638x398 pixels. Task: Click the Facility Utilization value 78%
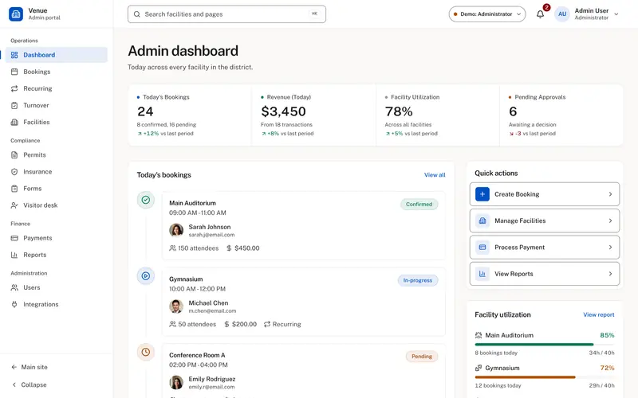pos(399,111)
